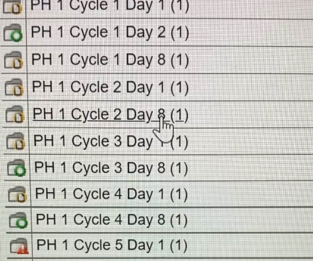Go to PH 1 Cycle 4 Day 8 (1)

pyautogui.click(x=112, y=220)
